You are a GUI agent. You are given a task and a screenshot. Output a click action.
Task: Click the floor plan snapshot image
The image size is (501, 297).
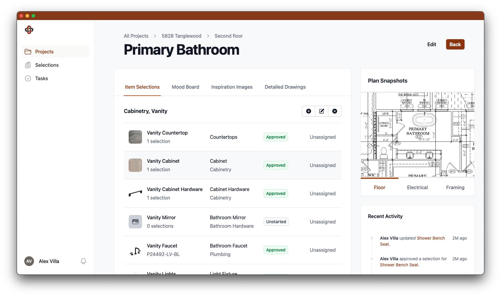417,135
